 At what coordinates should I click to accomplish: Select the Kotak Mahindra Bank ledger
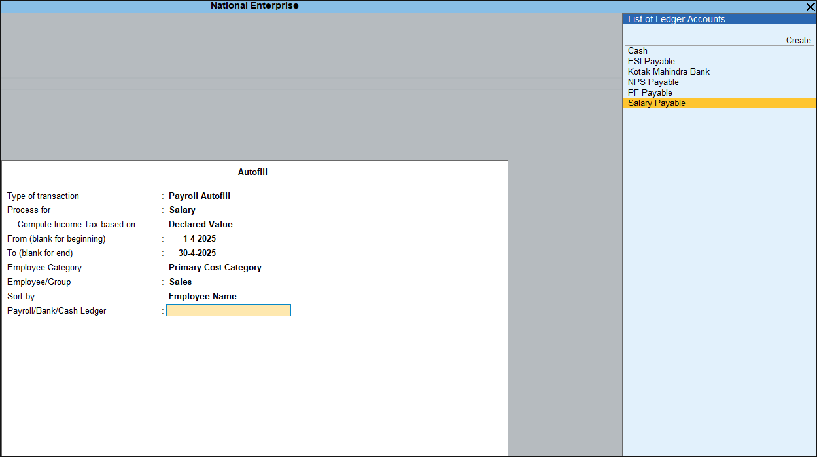pyautogui.click(x=669, y=72)
